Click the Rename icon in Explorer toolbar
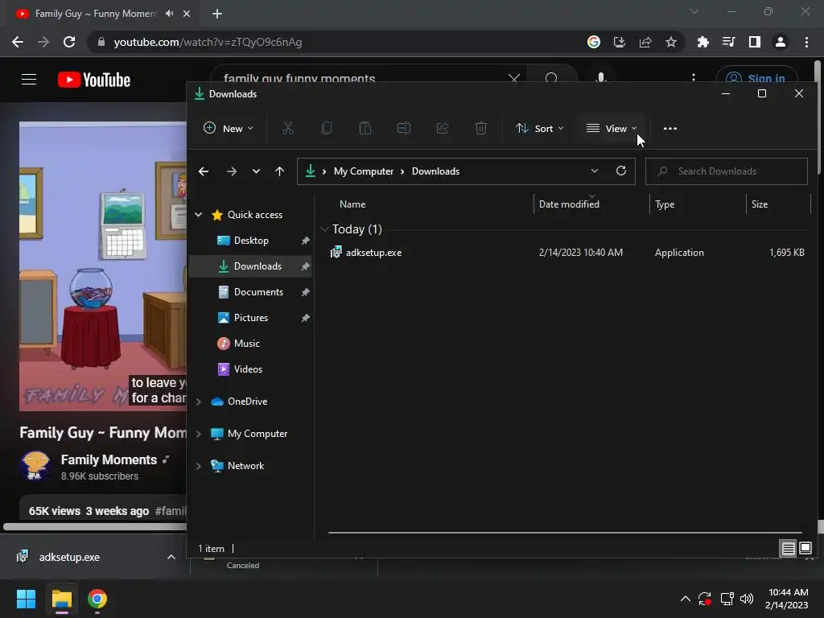Viewport: 824px width, 618px height. pos(404,128)
